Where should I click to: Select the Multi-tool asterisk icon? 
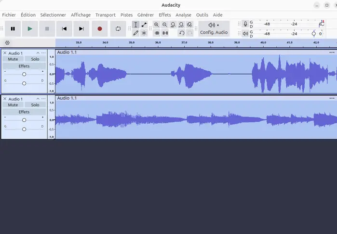point(144,33)
